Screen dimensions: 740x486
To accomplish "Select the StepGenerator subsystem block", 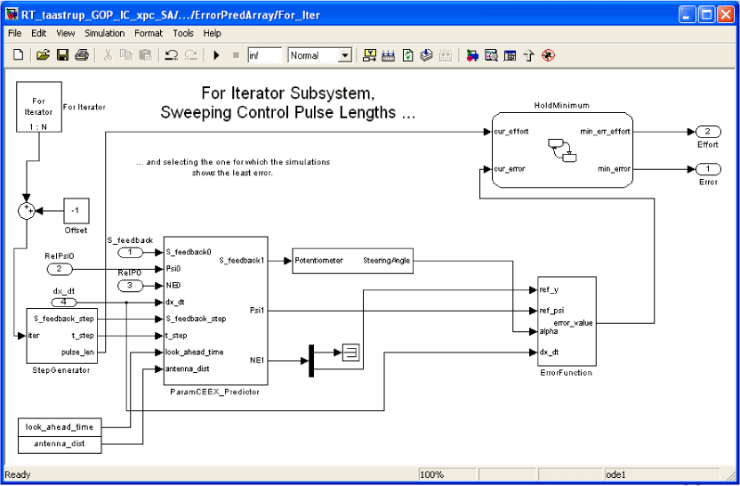I will coord(61,336).
